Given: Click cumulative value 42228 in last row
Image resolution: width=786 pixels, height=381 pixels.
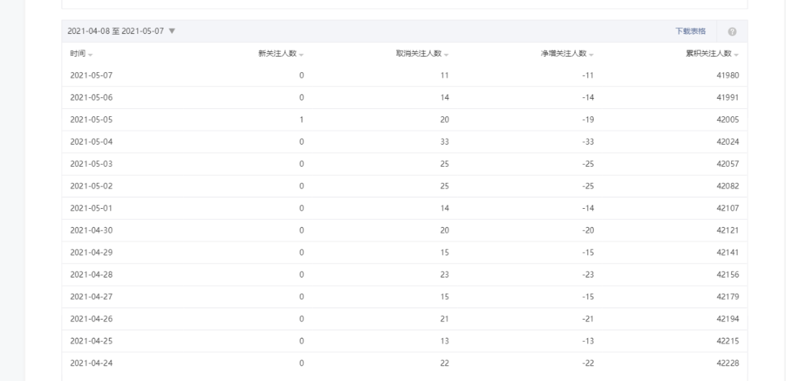Looking at the screenshot, I should [x=728, y=363].
